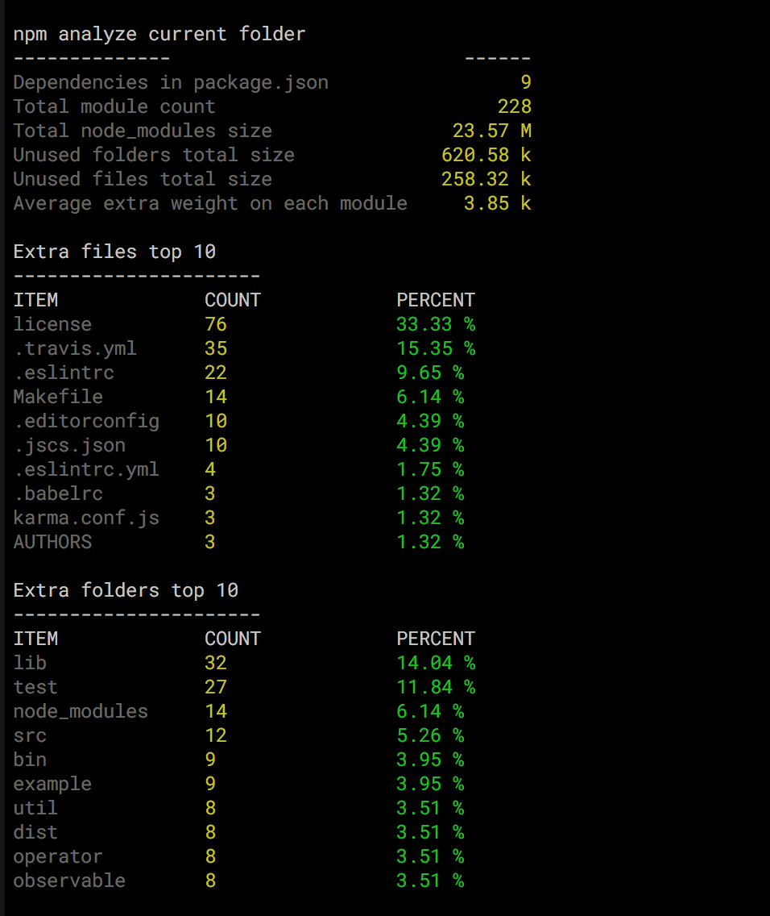Select count 22 in .eslintrc row
The image size is (770, 916).
pos(216,373)
